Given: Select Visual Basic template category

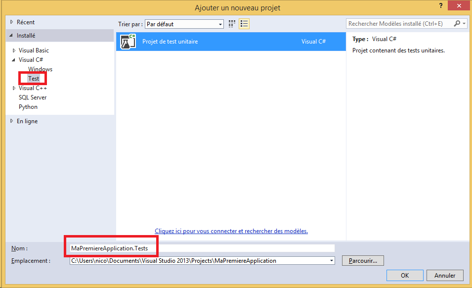Looking at the screenshot, I should (34, 50).
